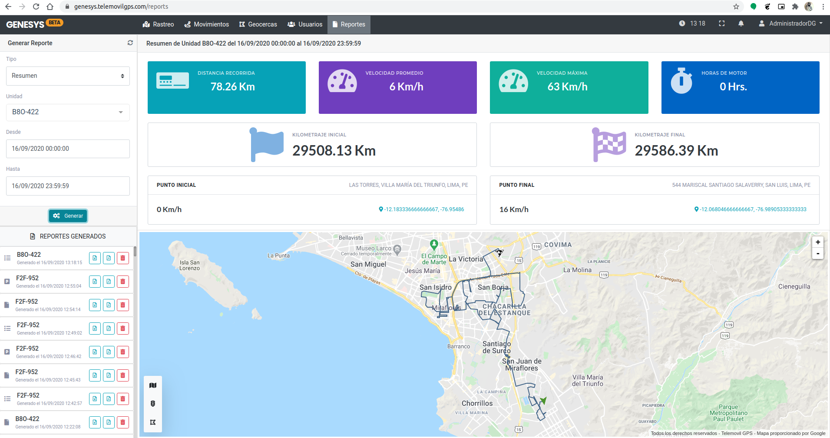Screen dimensions: 830x438
Task: Export Excel for F2F-952 report generated 12:42:57
Action: (95, 399)
